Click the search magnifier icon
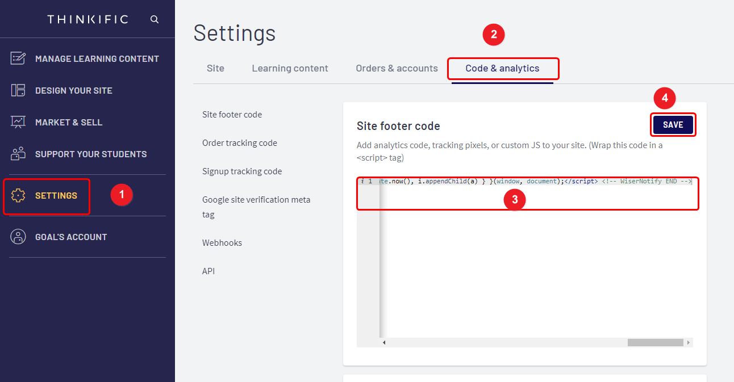734x382 pixels. (x=155, y=19)
